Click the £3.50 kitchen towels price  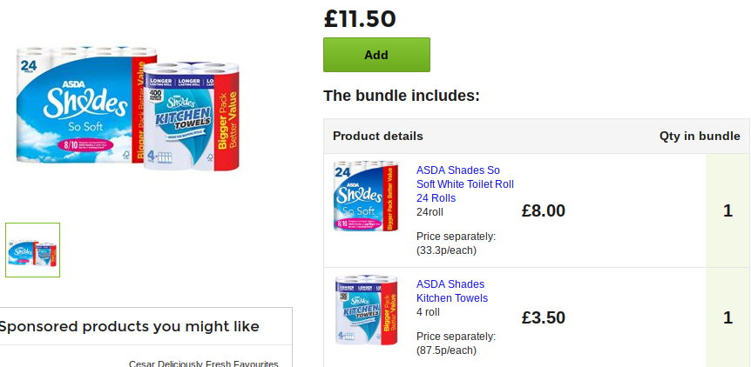[x=544, y=317]
